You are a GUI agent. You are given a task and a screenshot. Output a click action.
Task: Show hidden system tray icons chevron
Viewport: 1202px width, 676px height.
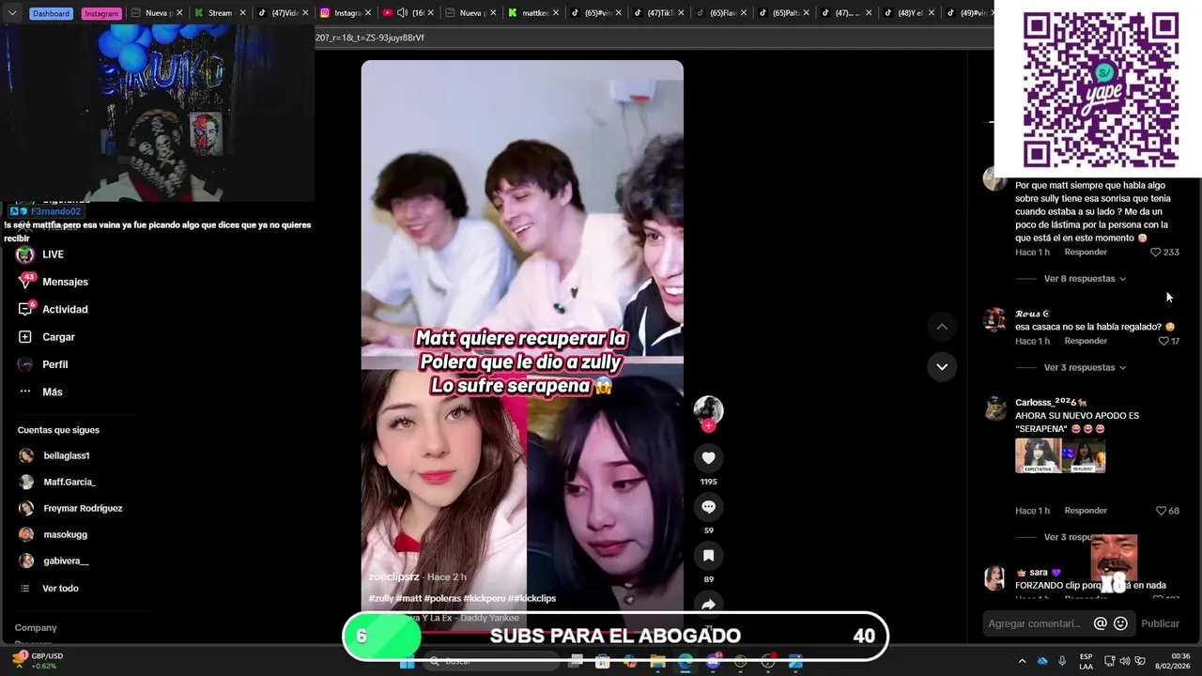tap(1023, 661)
